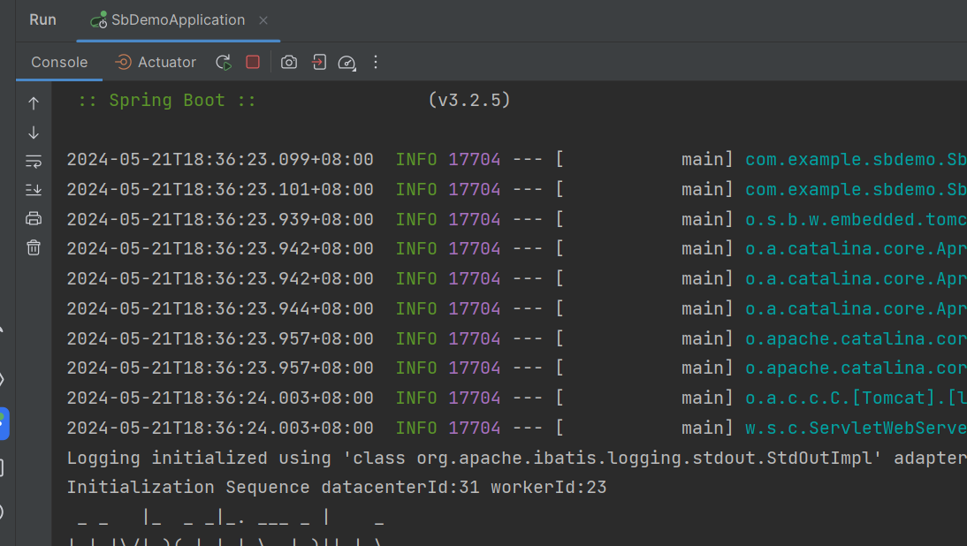Click the workerId:23 text
Screen dimensions: 967x546
(549, 488)
